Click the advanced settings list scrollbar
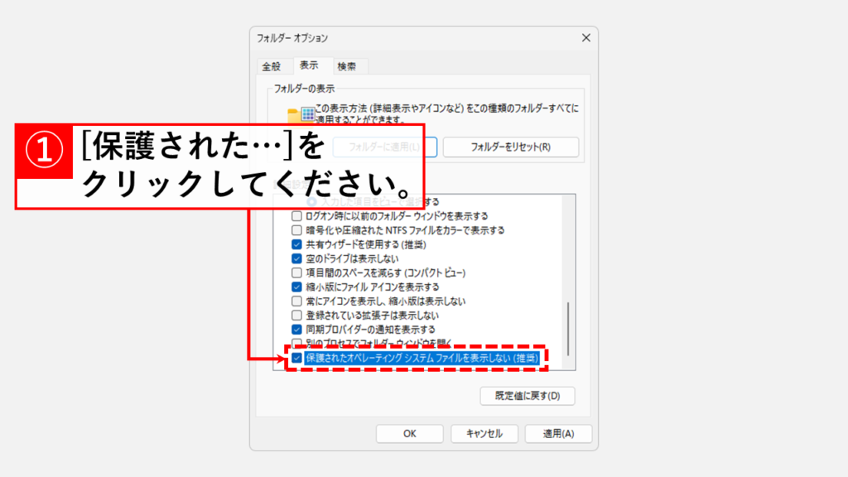 567,327
